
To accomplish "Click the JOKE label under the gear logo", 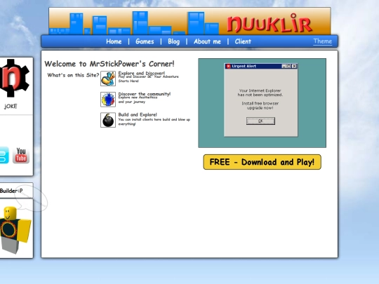I will click(11, 107).
